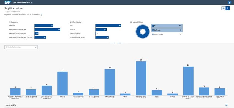Click the Sales axis label

click(157, 97)
